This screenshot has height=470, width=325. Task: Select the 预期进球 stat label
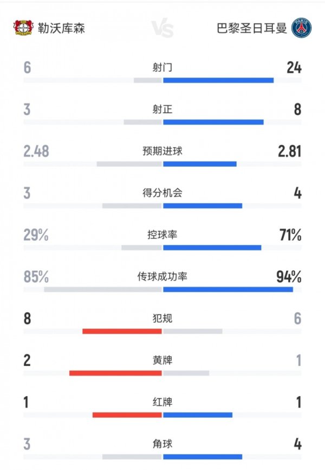tap(162, 151)
